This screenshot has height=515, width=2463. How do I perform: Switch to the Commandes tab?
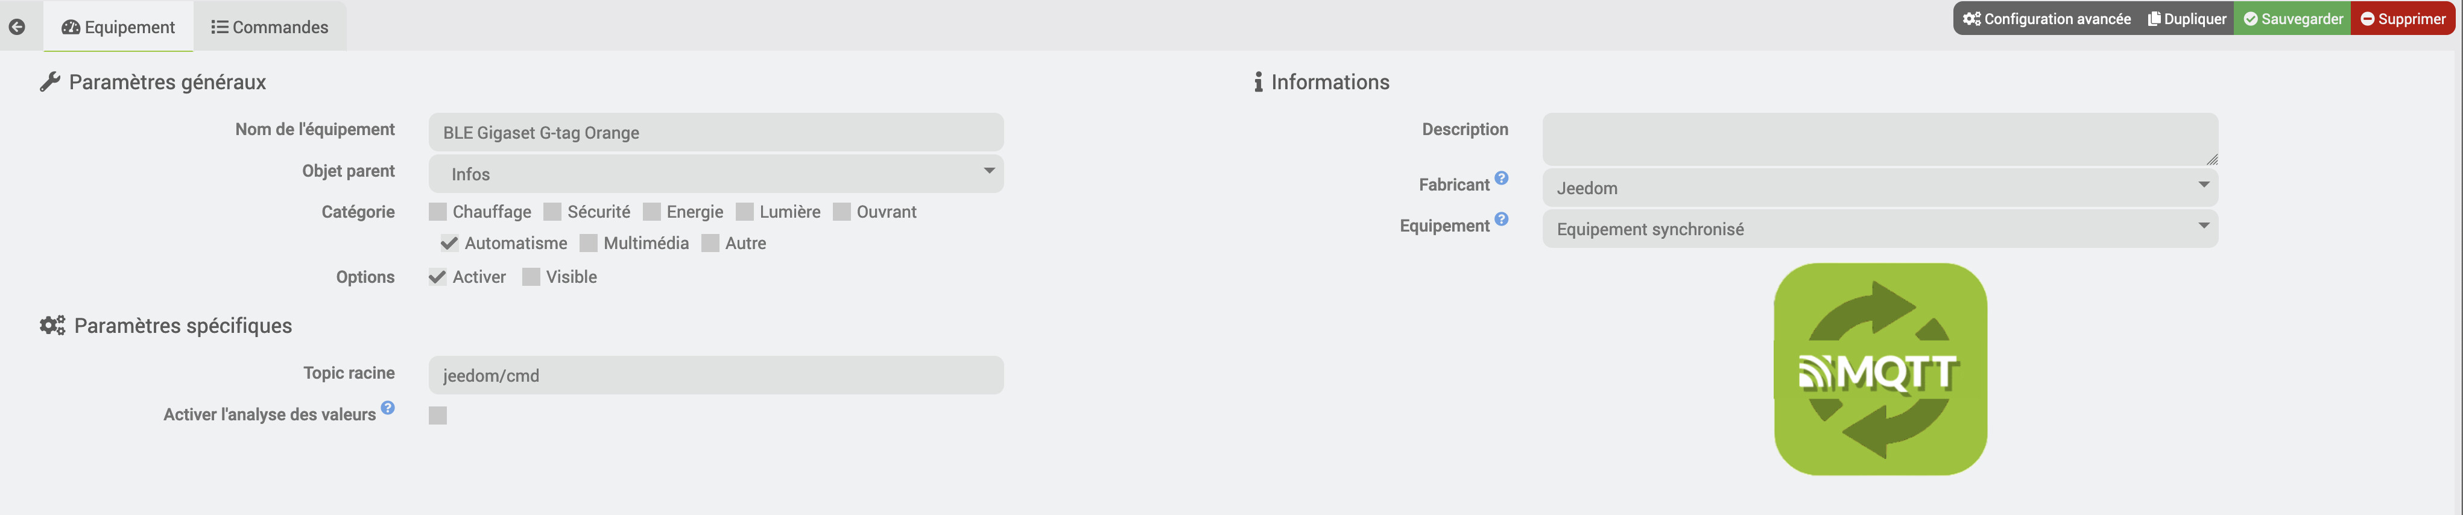(270, 27)
